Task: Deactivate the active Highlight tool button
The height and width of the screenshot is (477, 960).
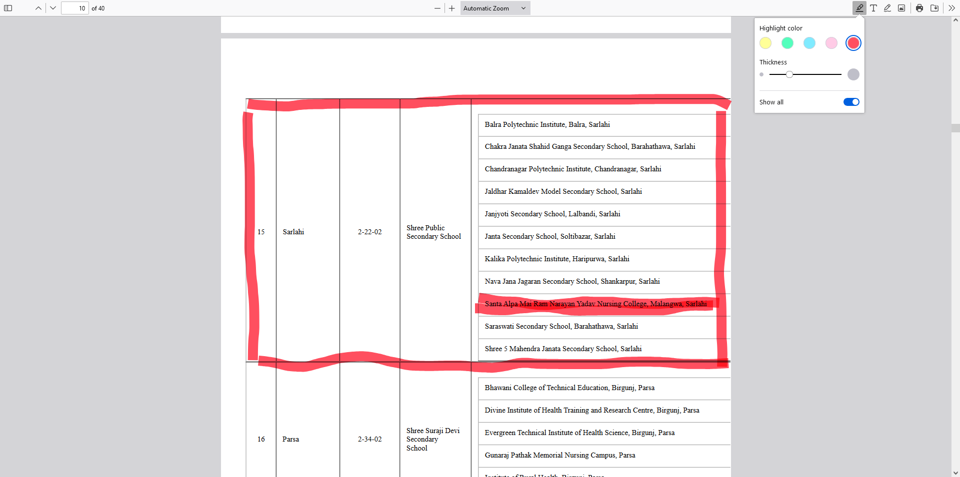Action: click(859, 8)
